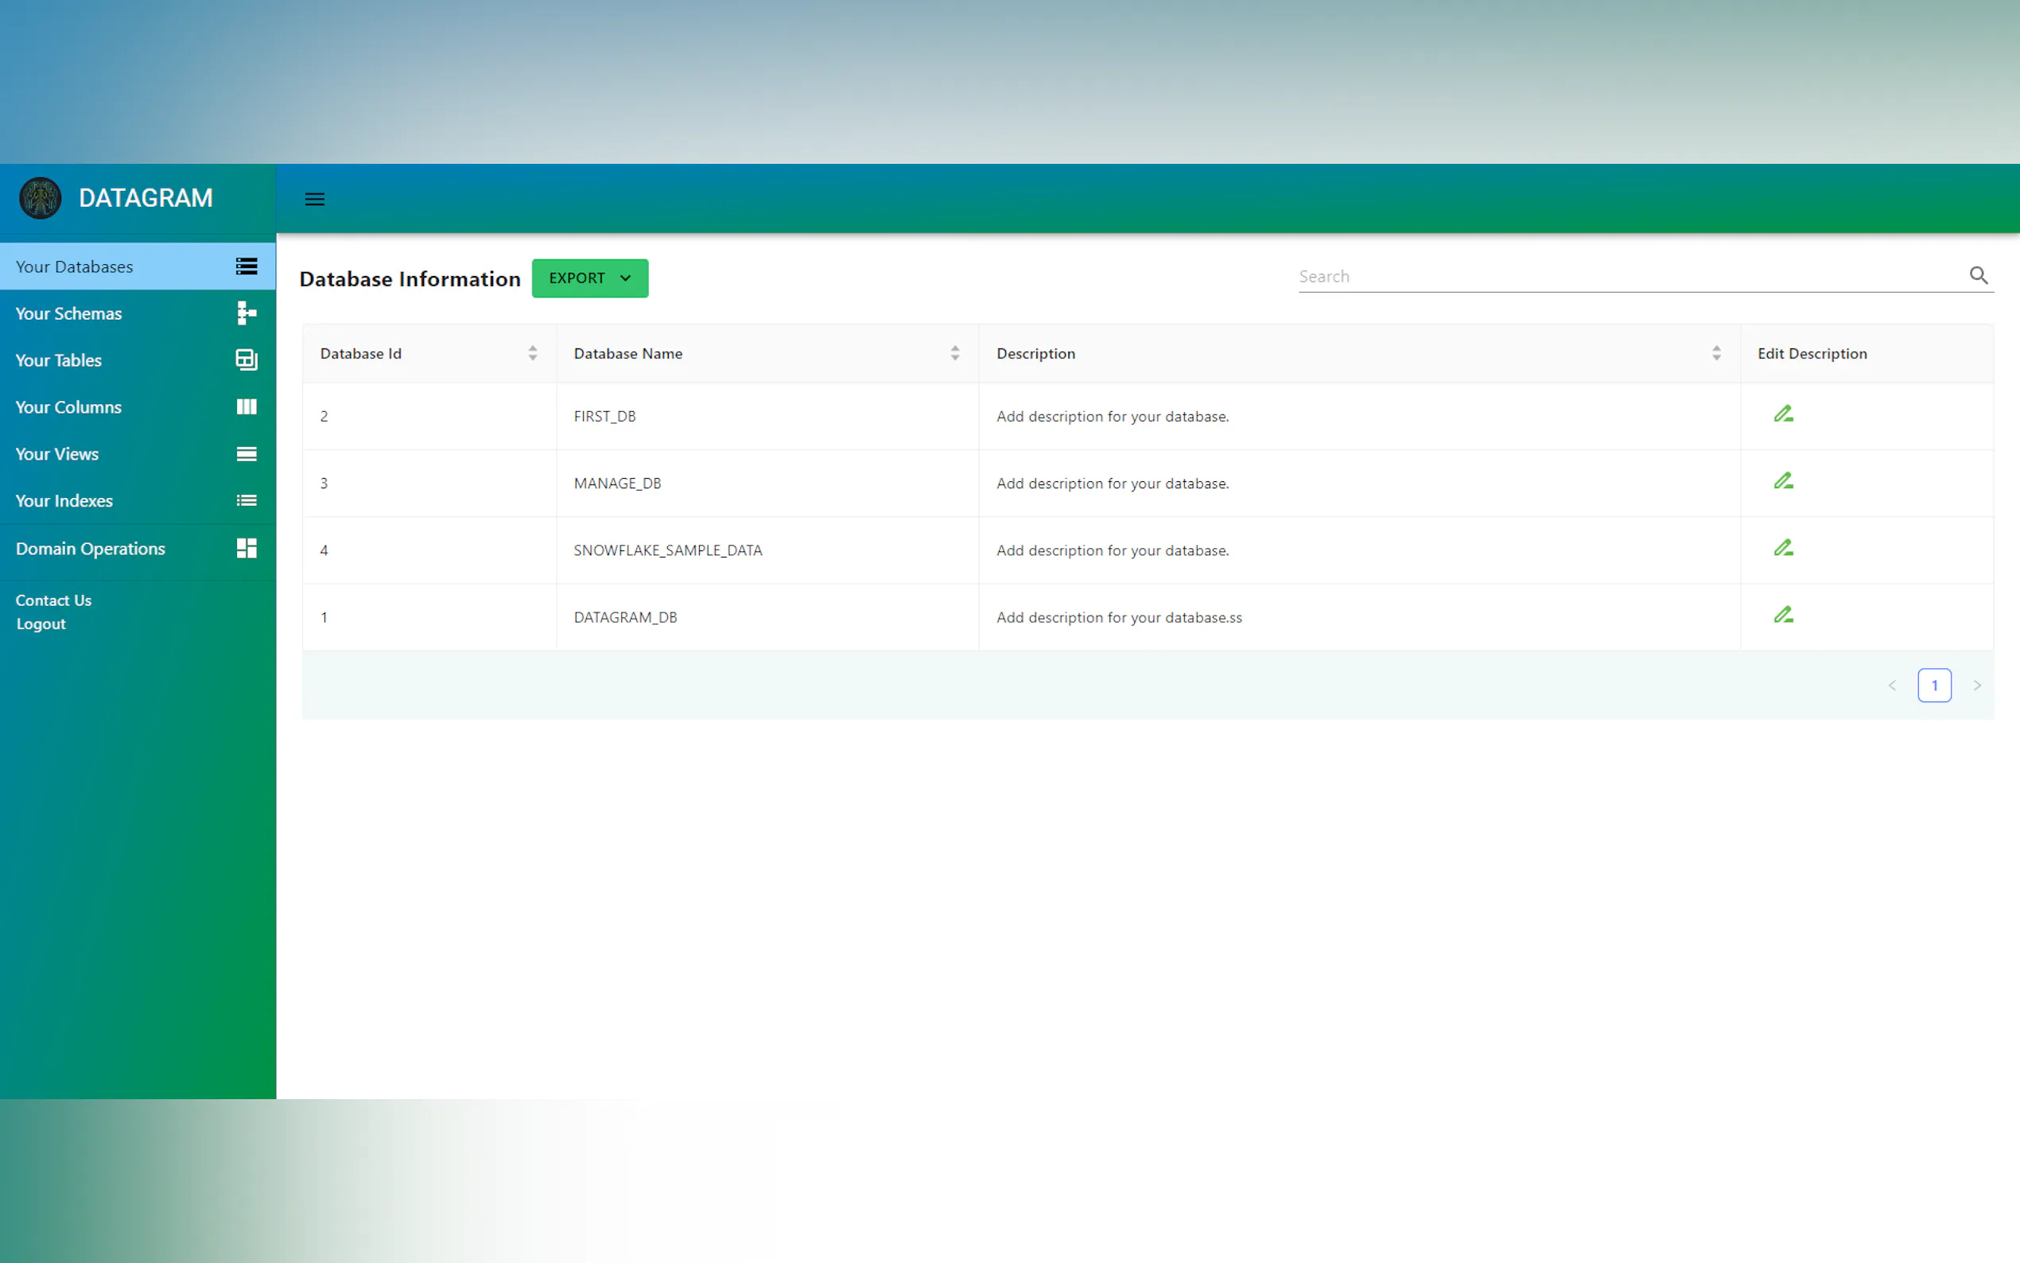
Task: Sort table by Database Id
Action: (x=532, y=353)
